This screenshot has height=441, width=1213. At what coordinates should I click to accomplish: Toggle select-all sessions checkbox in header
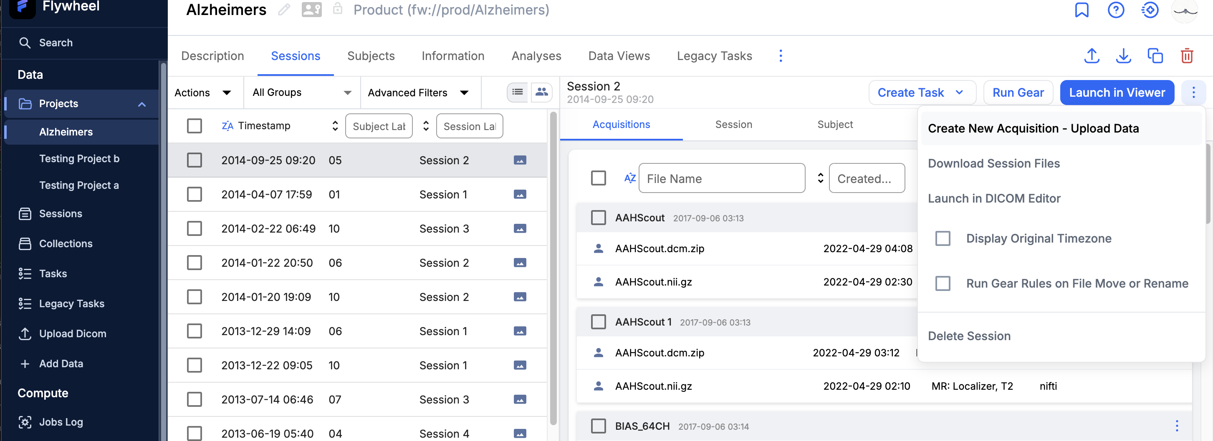click(195, 126)
